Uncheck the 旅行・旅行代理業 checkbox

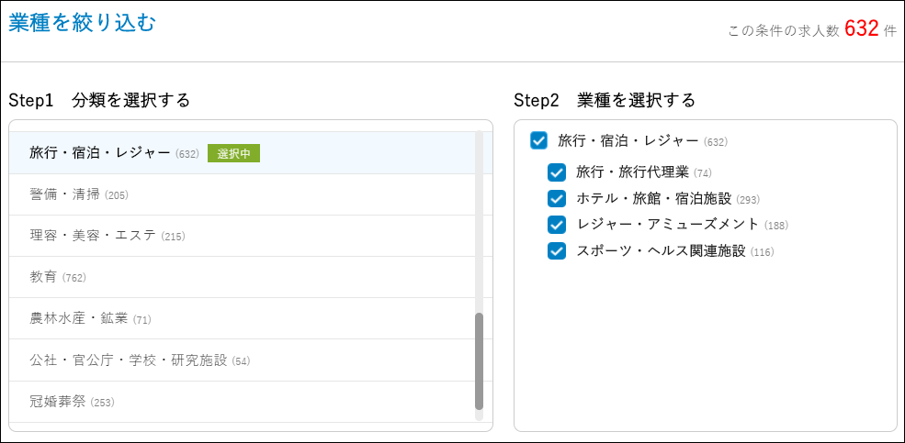[557, 172]
